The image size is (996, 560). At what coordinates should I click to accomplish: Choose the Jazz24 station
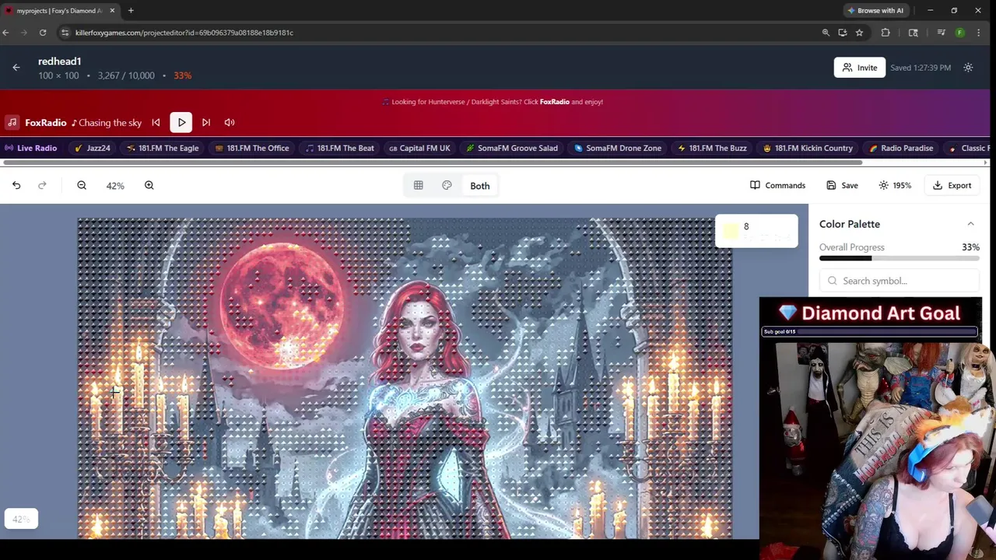[x=93, y=148]
